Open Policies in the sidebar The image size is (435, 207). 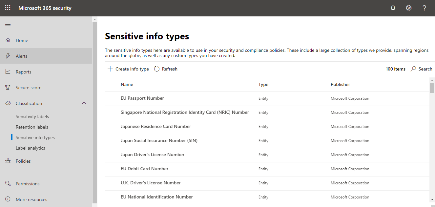point(46,161)
